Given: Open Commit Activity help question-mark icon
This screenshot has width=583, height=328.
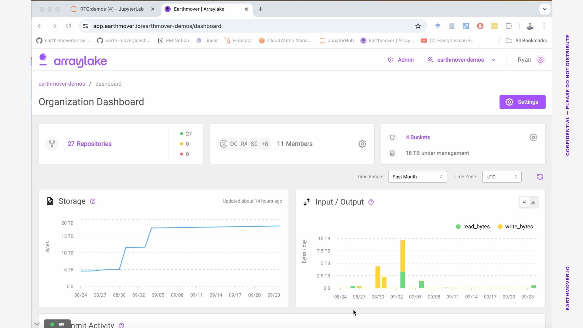Looking at the screenshot, I should click(121, 325).
